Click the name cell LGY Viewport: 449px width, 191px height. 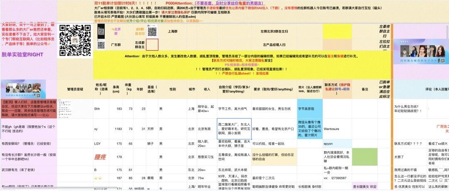[101, 144]
